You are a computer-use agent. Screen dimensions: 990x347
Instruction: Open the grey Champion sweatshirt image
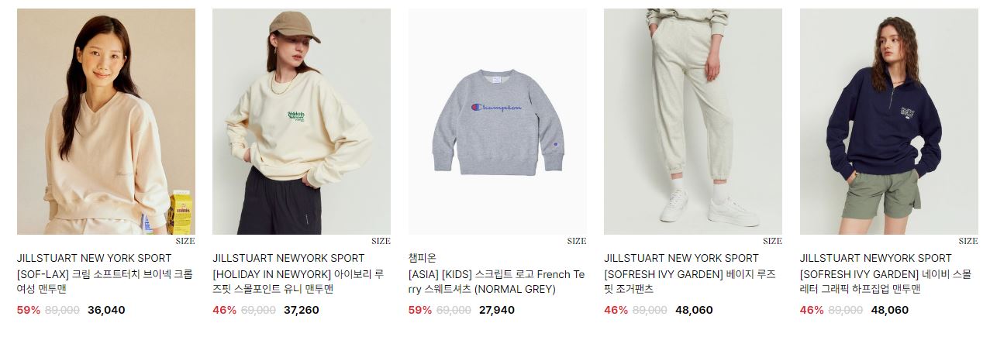click(x=498, y=122)
